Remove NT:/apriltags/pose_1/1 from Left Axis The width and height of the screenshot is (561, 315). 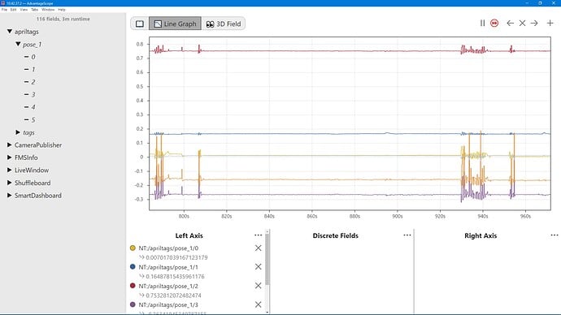click(x=258, y=267)
